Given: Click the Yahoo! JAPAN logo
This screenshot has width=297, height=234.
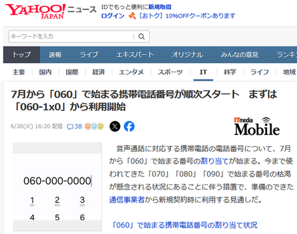Looking at the screenshot, I should pos(35,11).
